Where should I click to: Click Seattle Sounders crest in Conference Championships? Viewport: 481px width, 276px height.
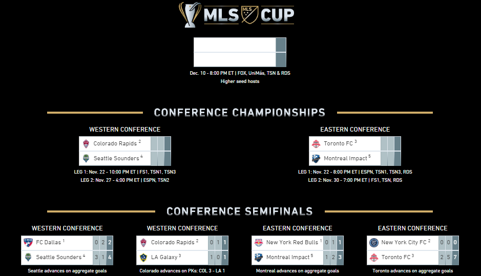coord(86,158)
